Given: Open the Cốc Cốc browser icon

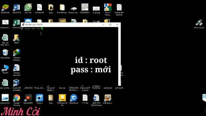Looking at the screenshot, I should [x=28, y=9].
